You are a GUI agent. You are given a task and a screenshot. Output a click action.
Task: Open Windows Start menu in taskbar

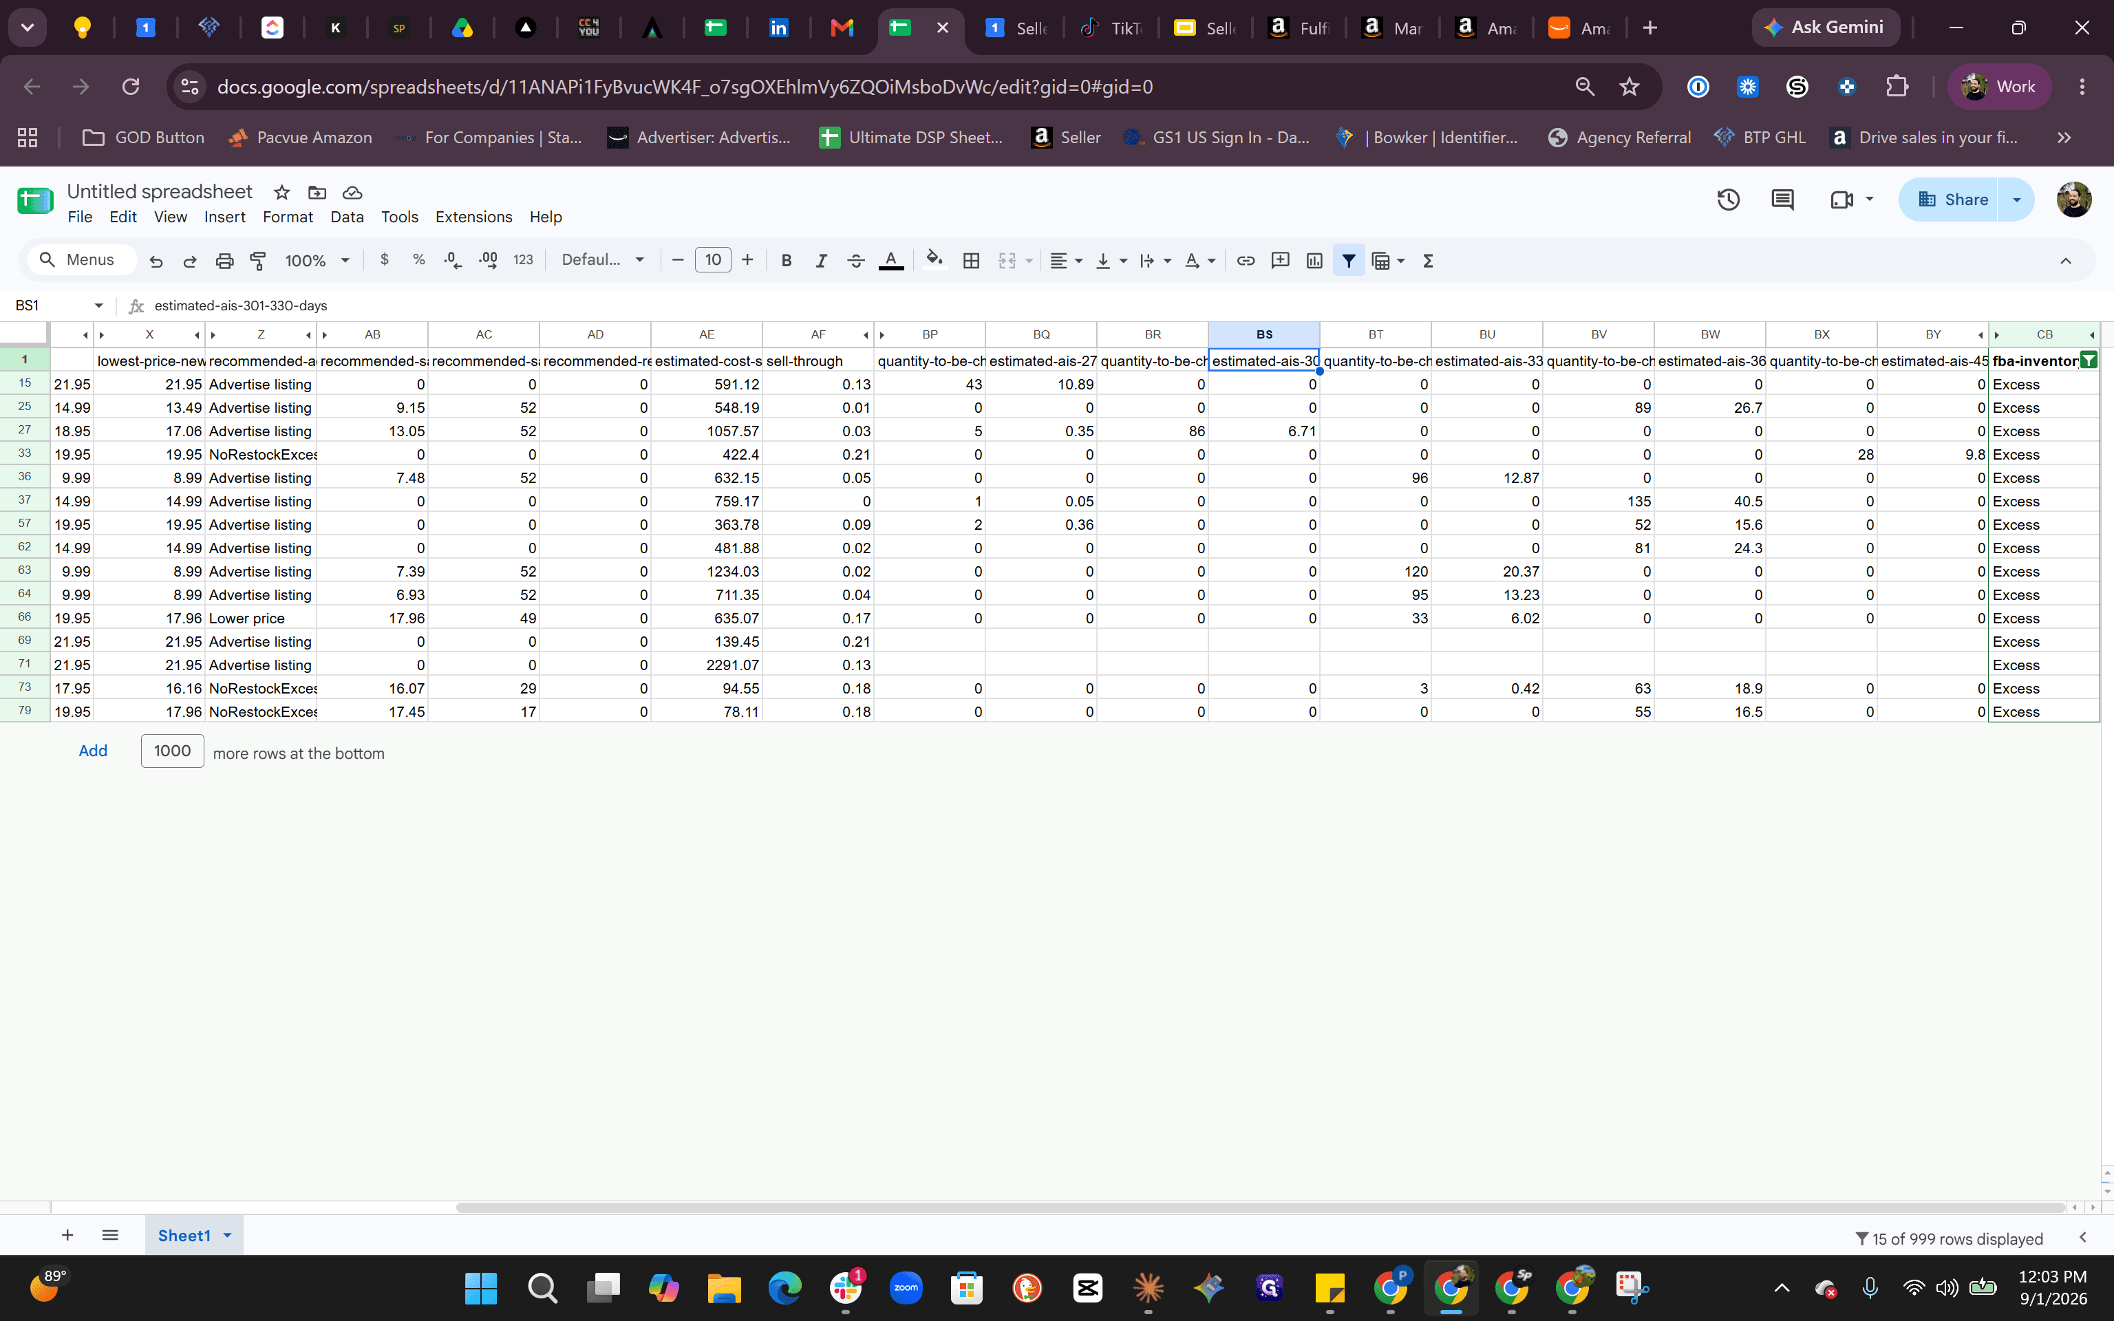tap(480, 1288)
